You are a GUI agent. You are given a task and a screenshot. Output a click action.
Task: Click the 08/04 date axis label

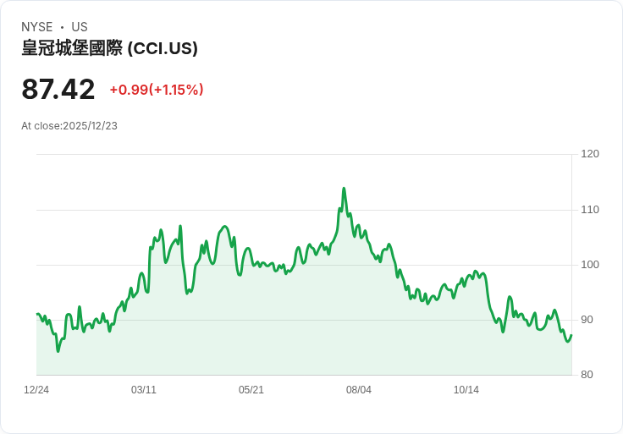click(359, 390)
